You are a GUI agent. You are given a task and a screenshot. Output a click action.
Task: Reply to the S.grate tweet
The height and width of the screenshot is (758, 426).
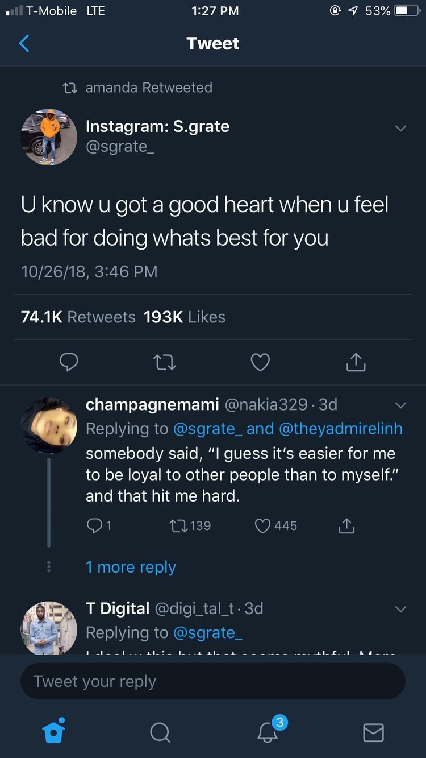coord(69,362)
